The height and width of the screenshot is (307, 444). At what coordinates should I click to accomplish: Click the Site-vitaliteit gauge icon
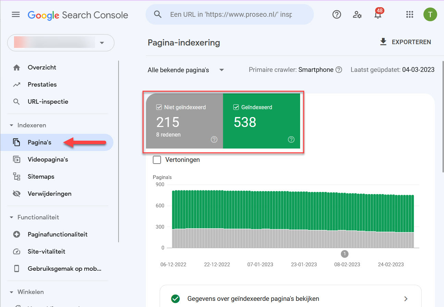tap(16, 252)
